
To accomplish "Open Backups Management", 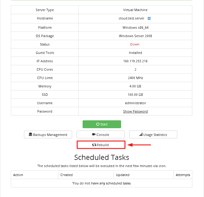I will pos(48,134).
